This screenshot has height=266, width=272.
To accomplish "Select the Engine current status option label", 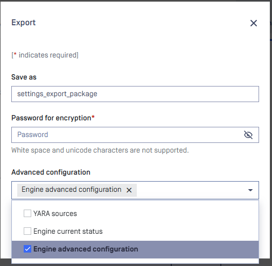I will click(68, 231).
